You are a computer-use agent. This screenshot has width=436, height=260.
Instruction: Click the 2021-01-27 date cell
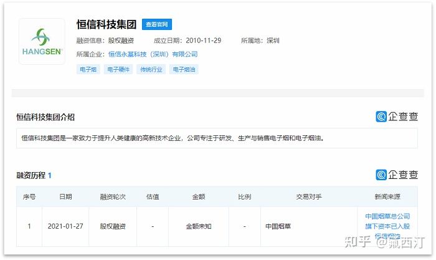click(65, 226)
